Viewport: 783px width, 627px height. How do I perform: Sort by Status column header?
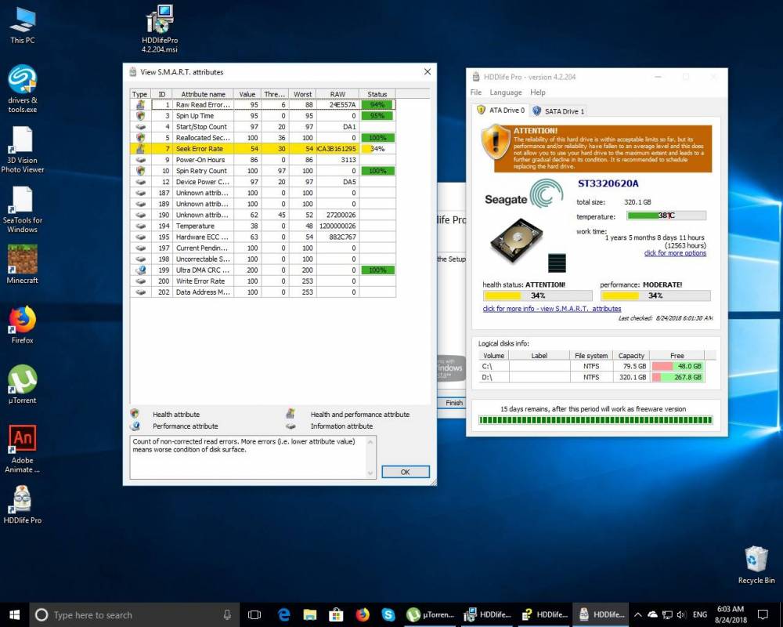[x=377, y=94]
